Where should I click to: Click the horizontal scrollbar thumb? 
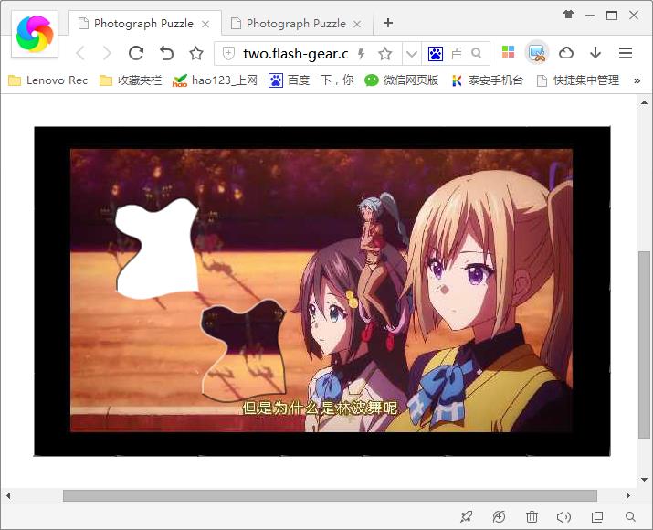point(329,495)
